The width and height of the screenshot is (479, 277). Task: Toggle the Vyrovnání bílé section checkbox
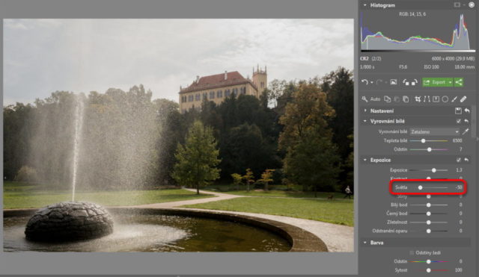459,121
